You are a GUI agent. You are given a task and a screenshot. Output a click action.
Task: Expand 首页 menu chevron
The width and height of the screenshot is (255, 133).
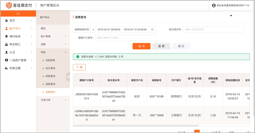click(32, 21)
